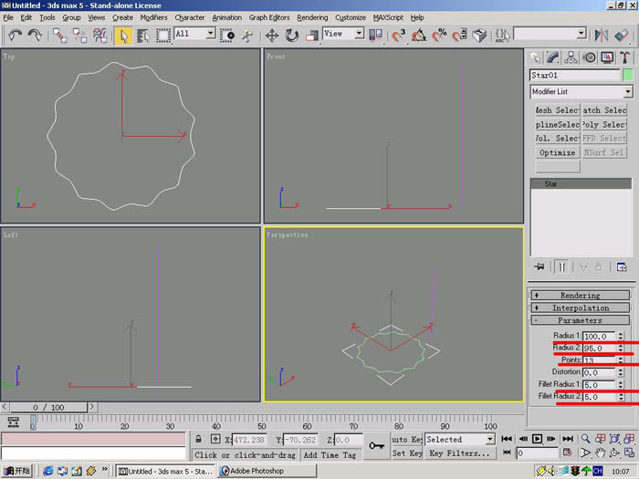
Task: Switch to the Create command panel
Action: click(x=535, y=57)
